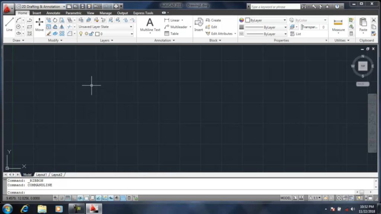
Task: Click the Copy Clip icon in Clipboard
Action: (x=374, y=27)
